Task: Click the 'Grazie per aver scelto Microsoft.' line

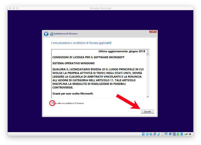Action: tap(73, 94)
